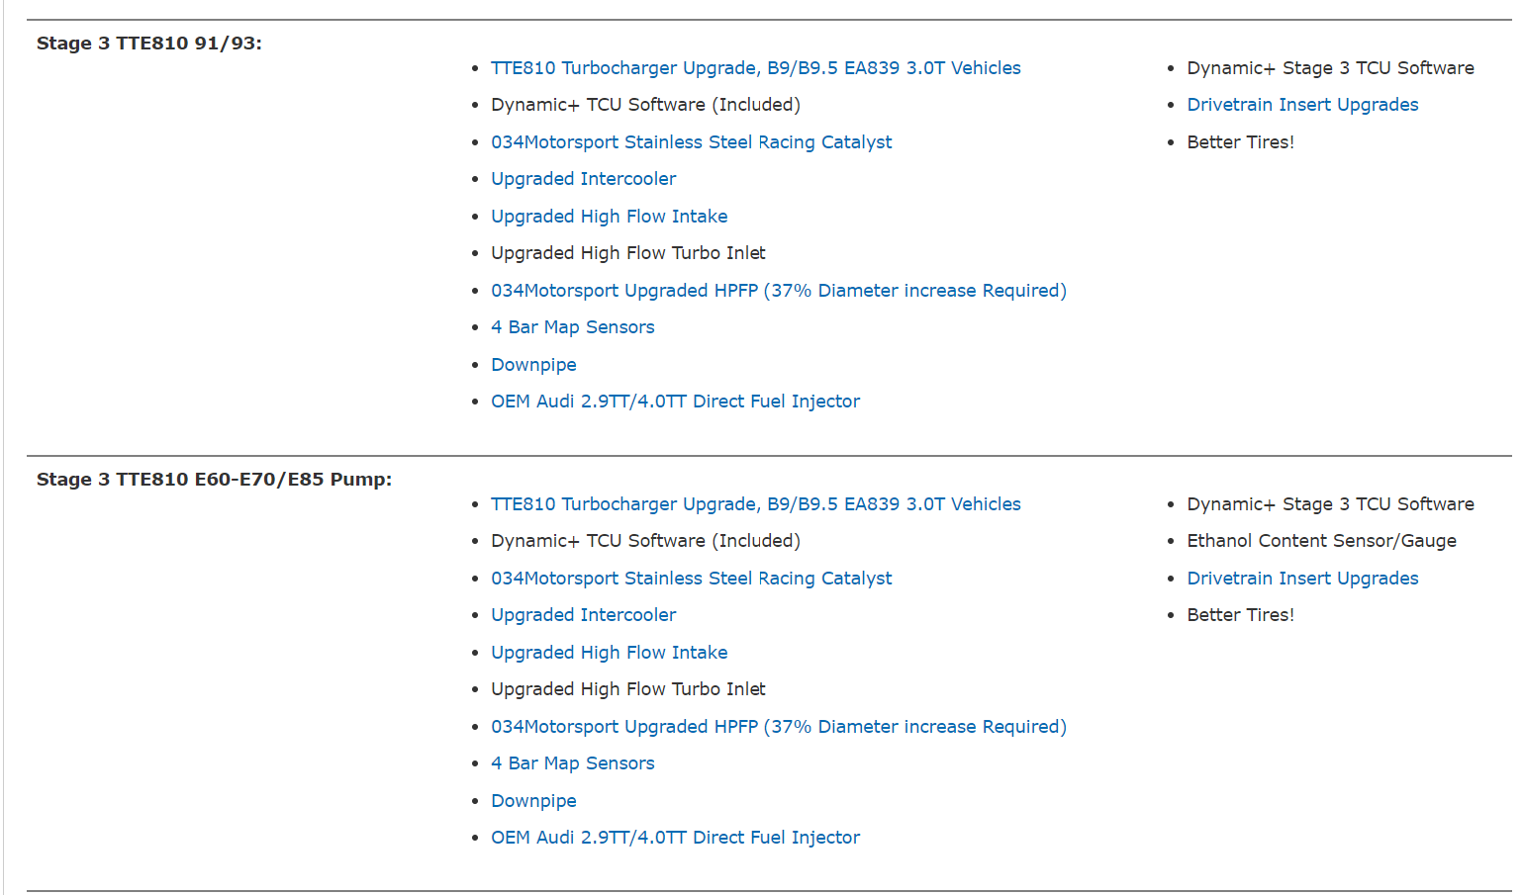
Task: Click 'Dynamic+ Stage 3 TCU Software' in E85 Pump section
Action: pos(1330,504)
